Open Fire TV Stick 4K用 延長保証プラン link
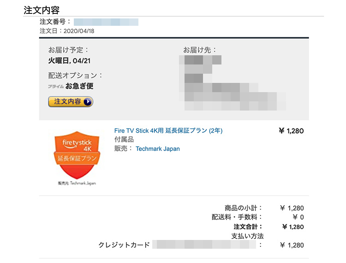 click(x=168, y=131)
